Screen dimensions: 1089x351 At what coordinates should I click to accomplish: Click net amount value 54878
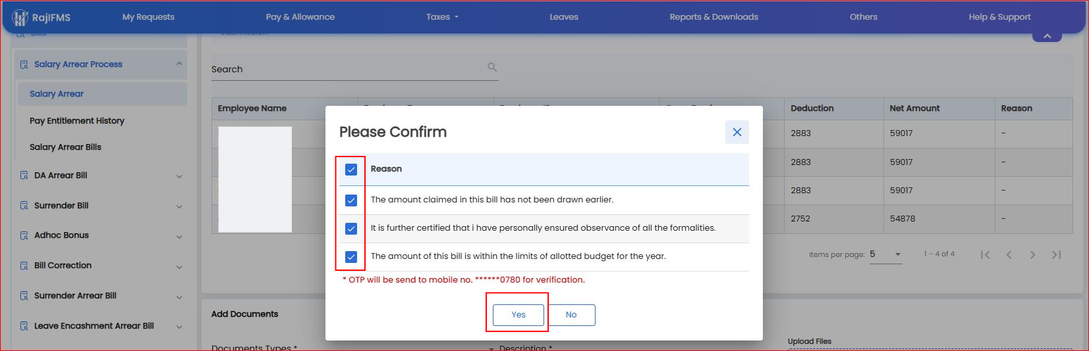click(903, 219)
